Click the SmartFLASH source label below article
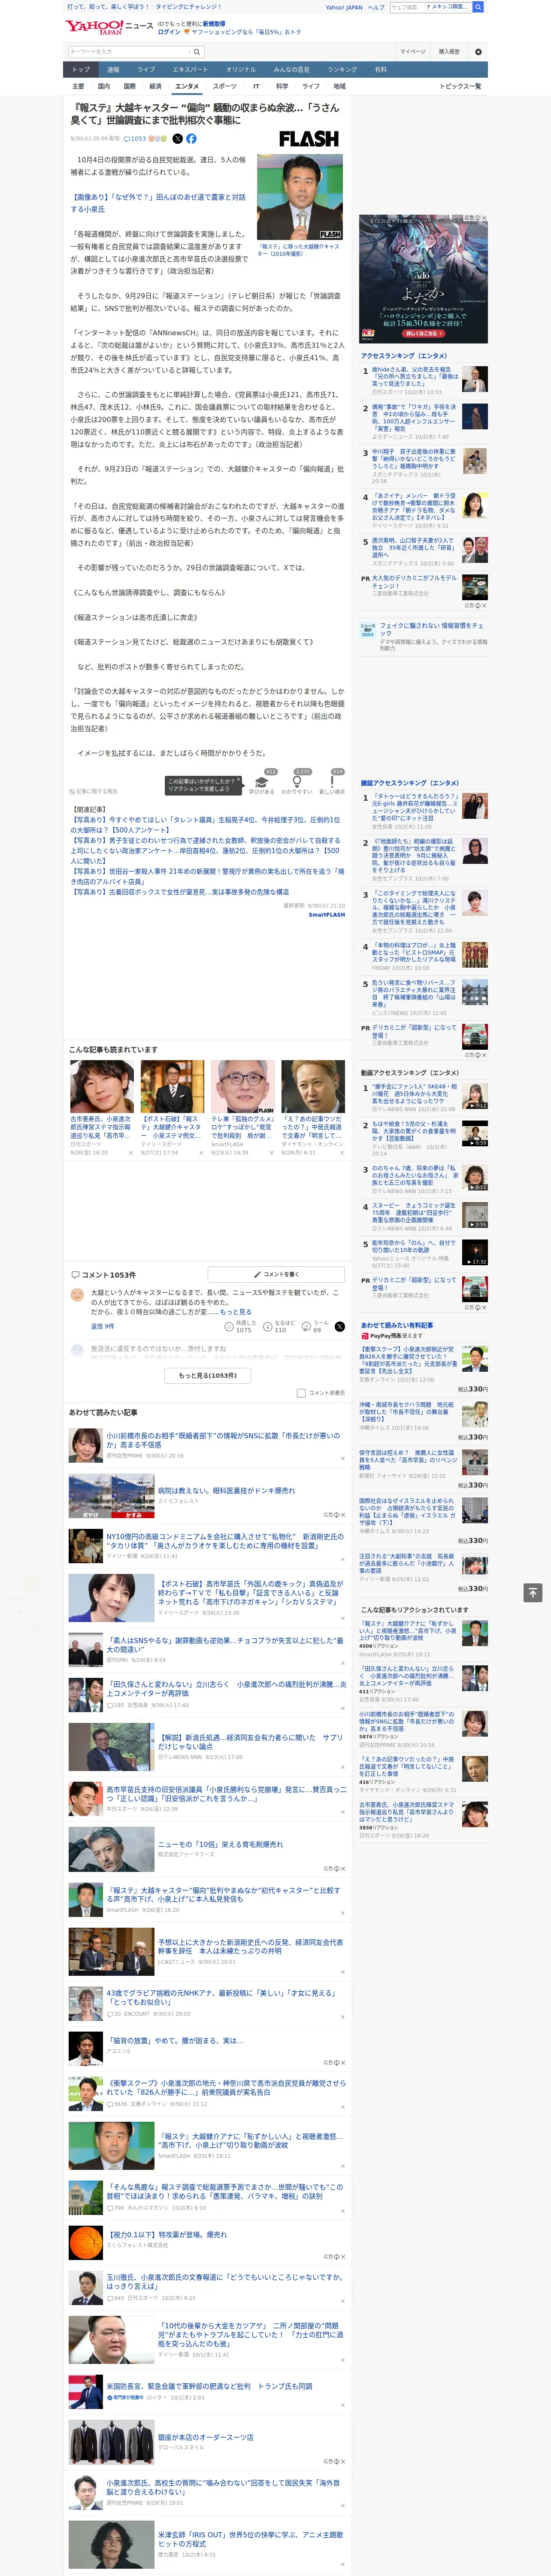This screenshot has width=551, height=2576. [x=326, y=914]
